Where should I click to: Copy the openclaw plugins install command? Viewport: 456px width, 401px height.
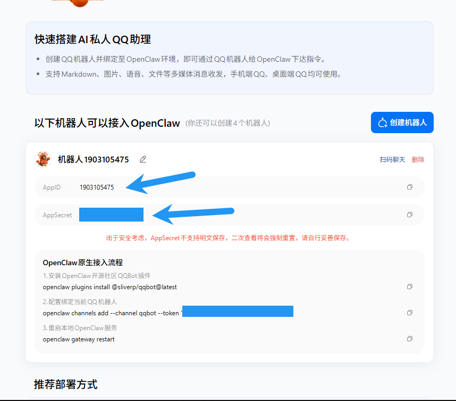pos(409,287)
